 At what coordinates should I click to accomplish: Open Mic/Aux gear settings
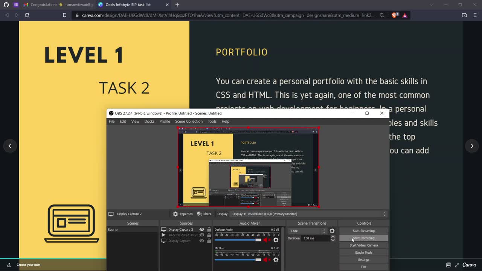click(276, 260)
